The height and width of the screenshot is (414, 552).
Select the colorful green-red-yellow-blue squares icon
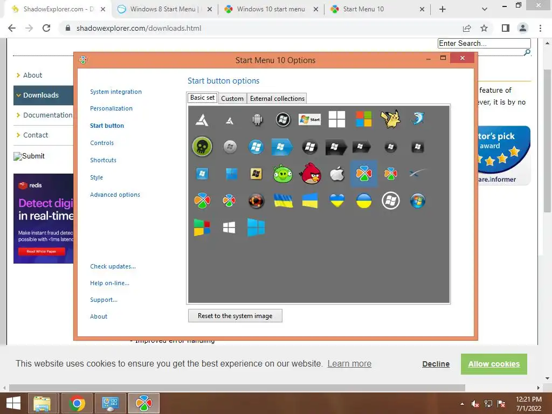click(202, 227)
